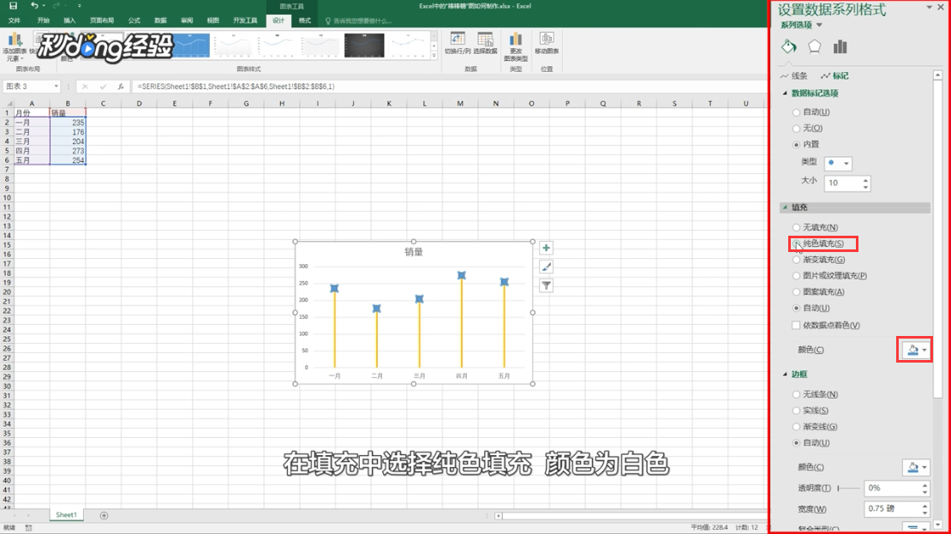Select border 无线条(N) radio
The image size is (951, 534).
point(796,394)
